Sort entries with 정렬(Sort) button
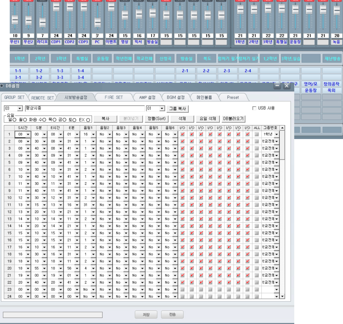343x324 pixels. pyautogui.click(x=156, y=119)
